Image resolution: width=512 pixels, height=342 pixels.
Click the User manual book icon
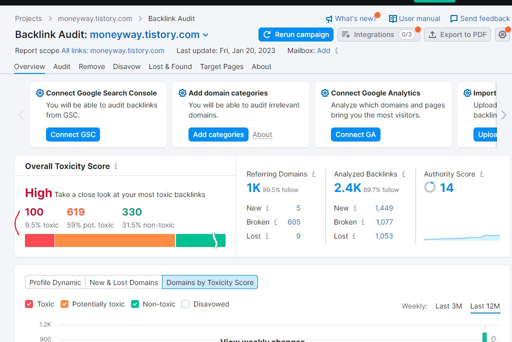point(393,18)
